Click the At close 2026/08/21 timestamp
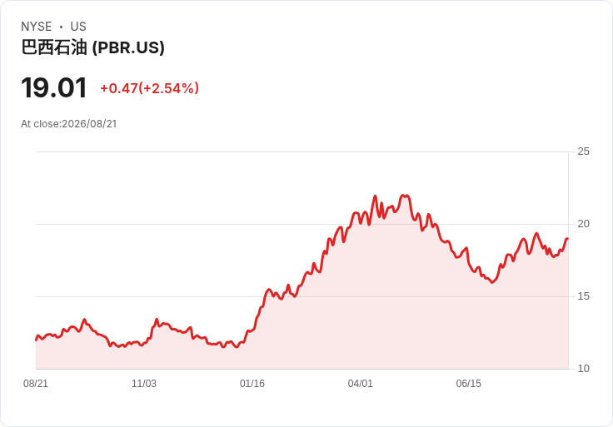Image resolution: width=613 pixels, height=427 pixels. [69, 124]
